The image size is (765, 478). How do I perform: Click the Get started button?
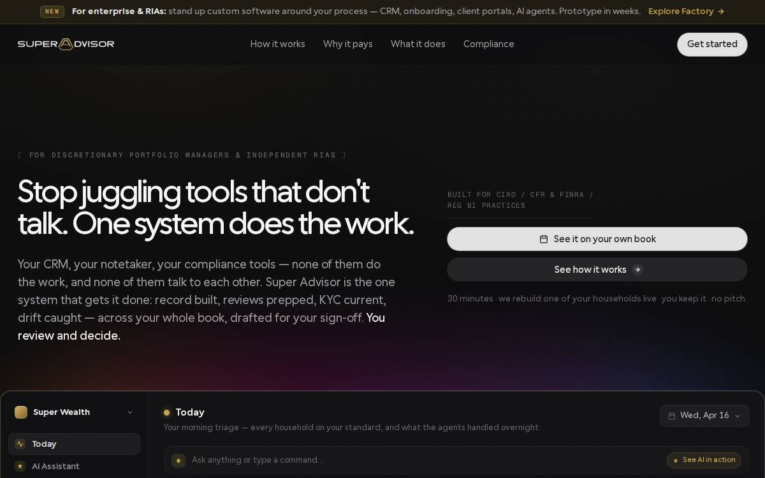click(x=712, y=45)
